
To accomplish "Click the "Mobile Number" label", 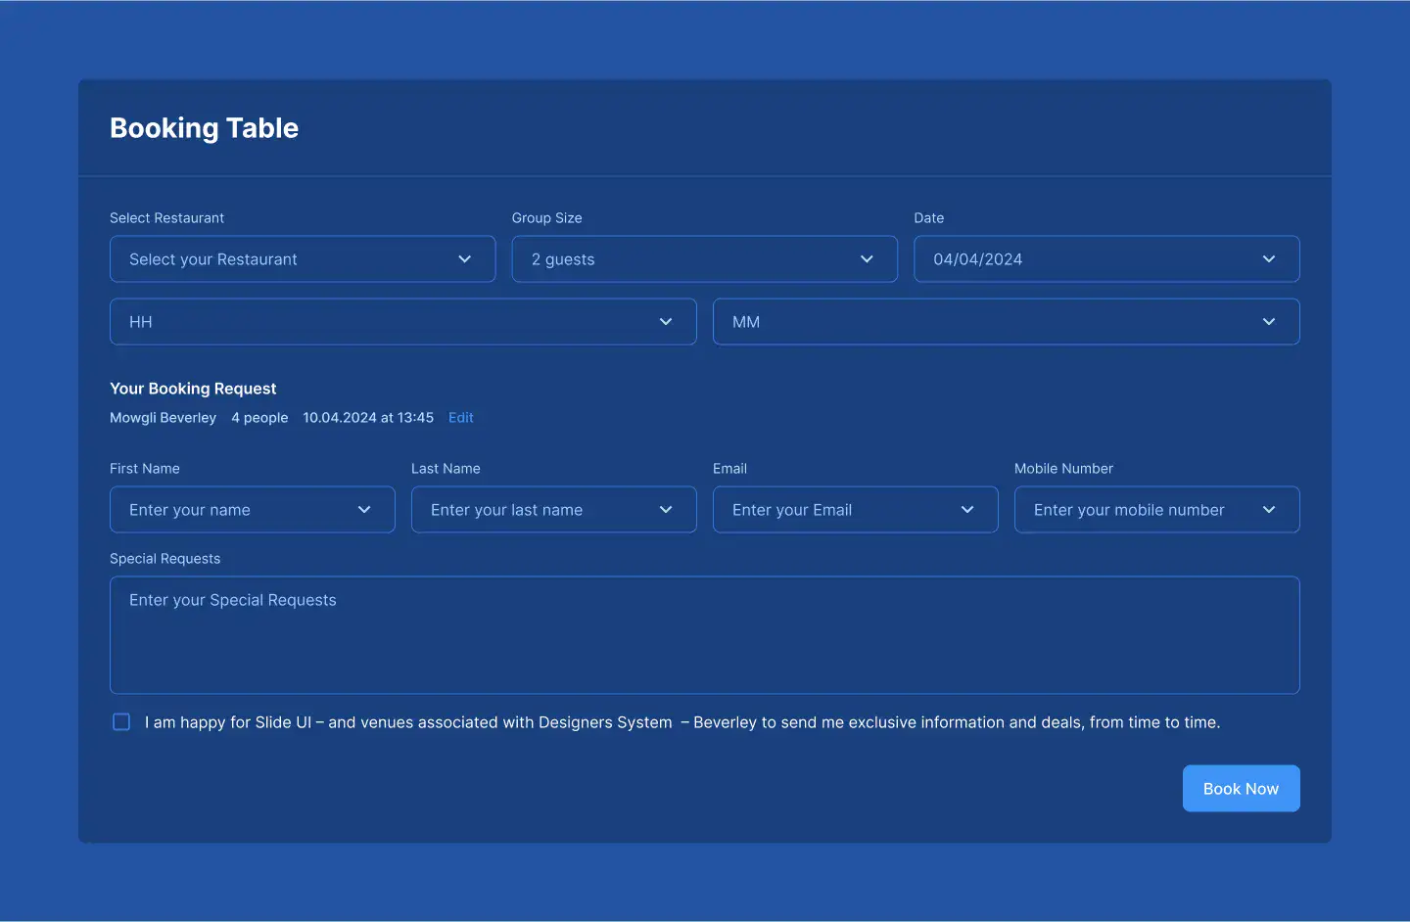I will pyautogui.click(x=1063, y=469).
